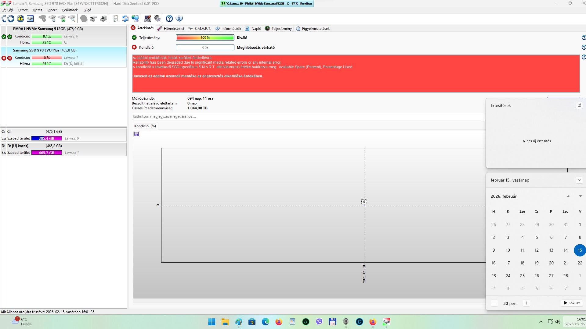Go to next month with down arrow
Viewport: 586px width, 329px height.
coord(580,196)
